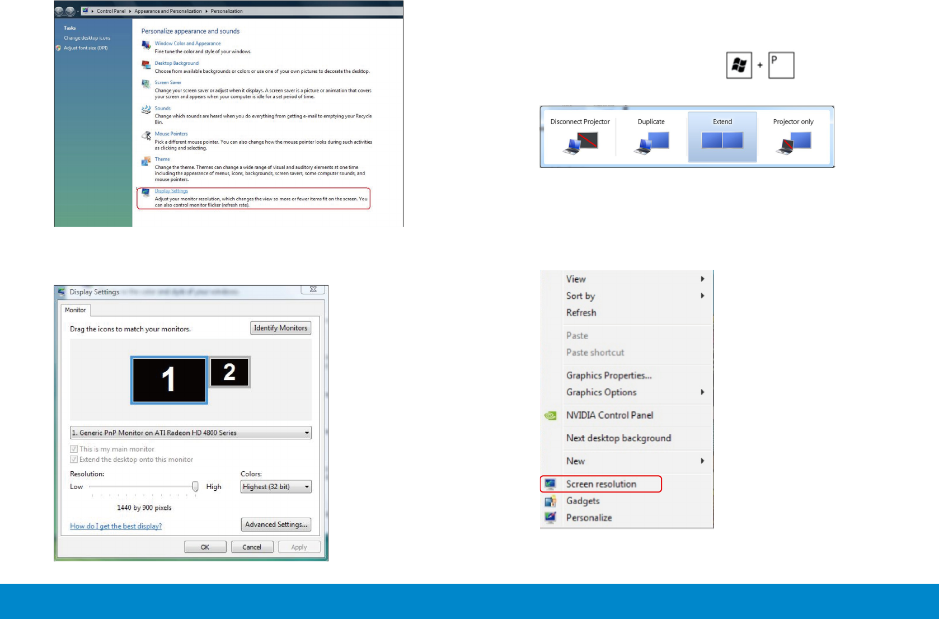Open the Mouse Pointers link
This screenshot has height=619, width=939.
[x=171, y=134]
